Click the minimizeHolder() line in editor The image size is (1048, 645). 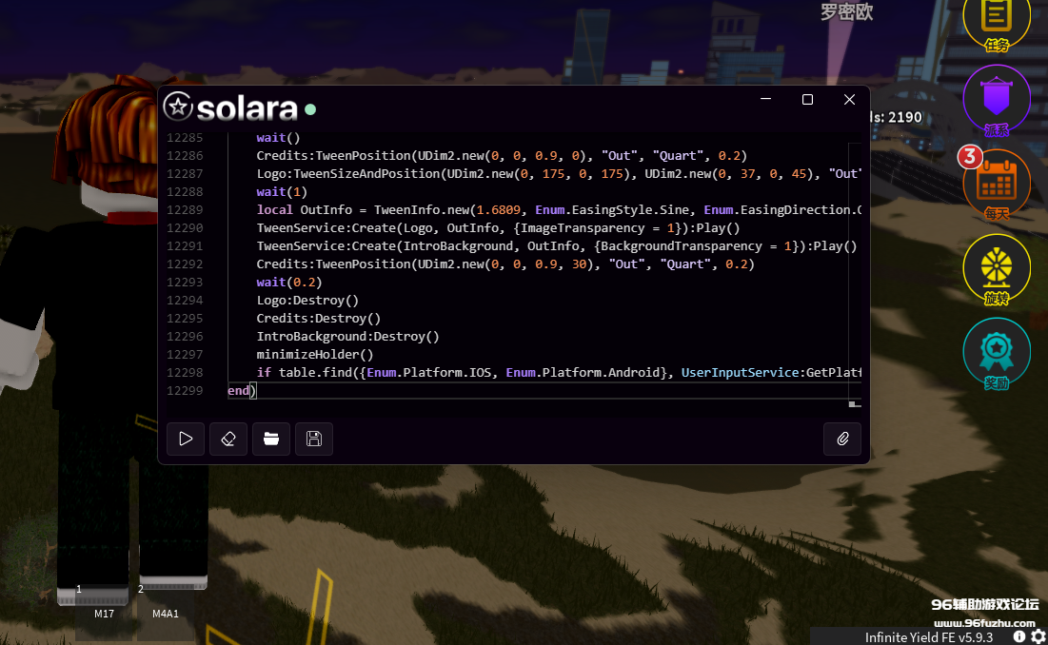click(315, 354)
